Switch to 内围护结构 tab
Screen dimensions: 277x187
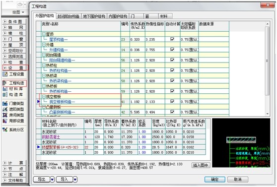[118, 16]
